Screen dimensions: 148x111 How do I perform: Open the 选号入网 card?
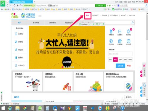[x=88, y=81]
